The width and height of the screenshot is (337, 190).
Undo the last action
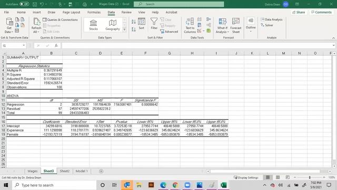pos(42,4)
